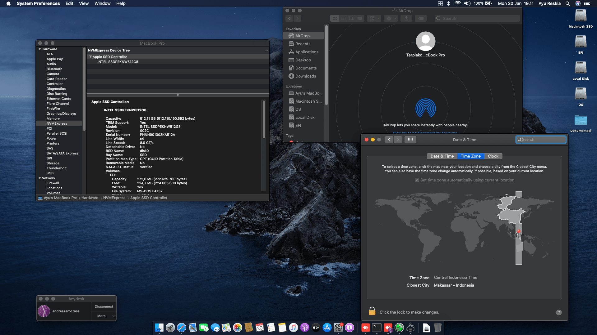Open the System Preferences app menu

click(x=38, y=3)
